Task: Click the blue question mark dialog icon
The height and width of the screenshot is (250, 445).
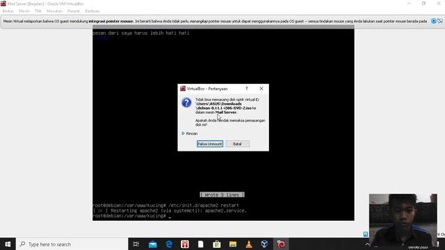Action: click(186, 103)
